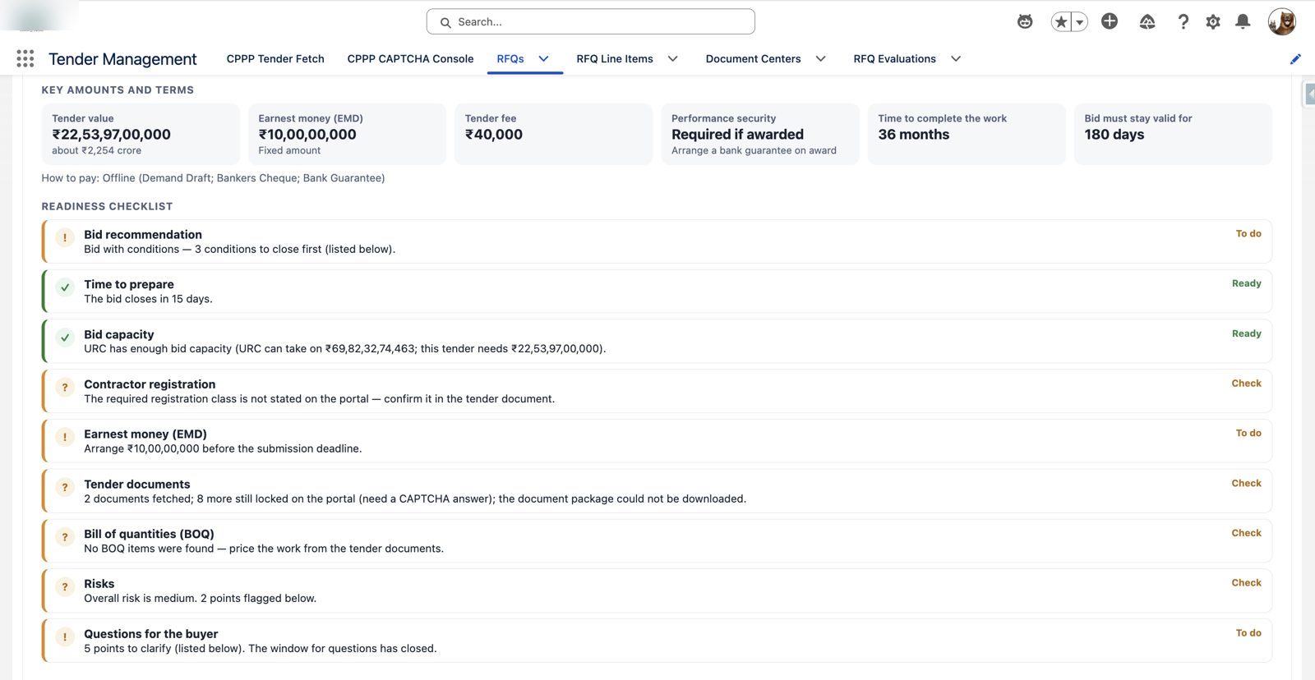Click the '36 months' completion time value
The width and height of the screenshot is (1315, 680).
(x=913, y=134)
